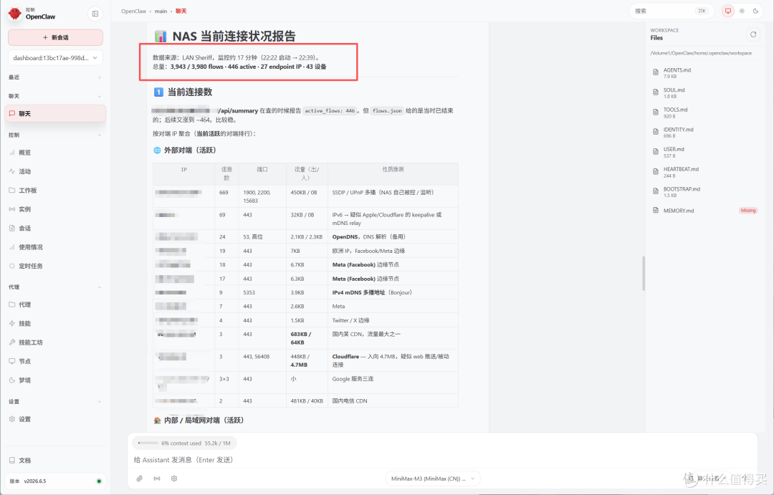Select the 聊天 chat menu item

(55, 113)
